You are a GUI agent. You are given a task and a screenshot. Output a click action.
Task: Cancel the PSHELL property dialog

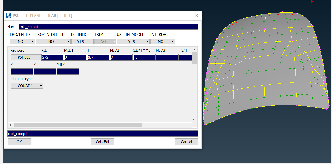coord(186,142)
